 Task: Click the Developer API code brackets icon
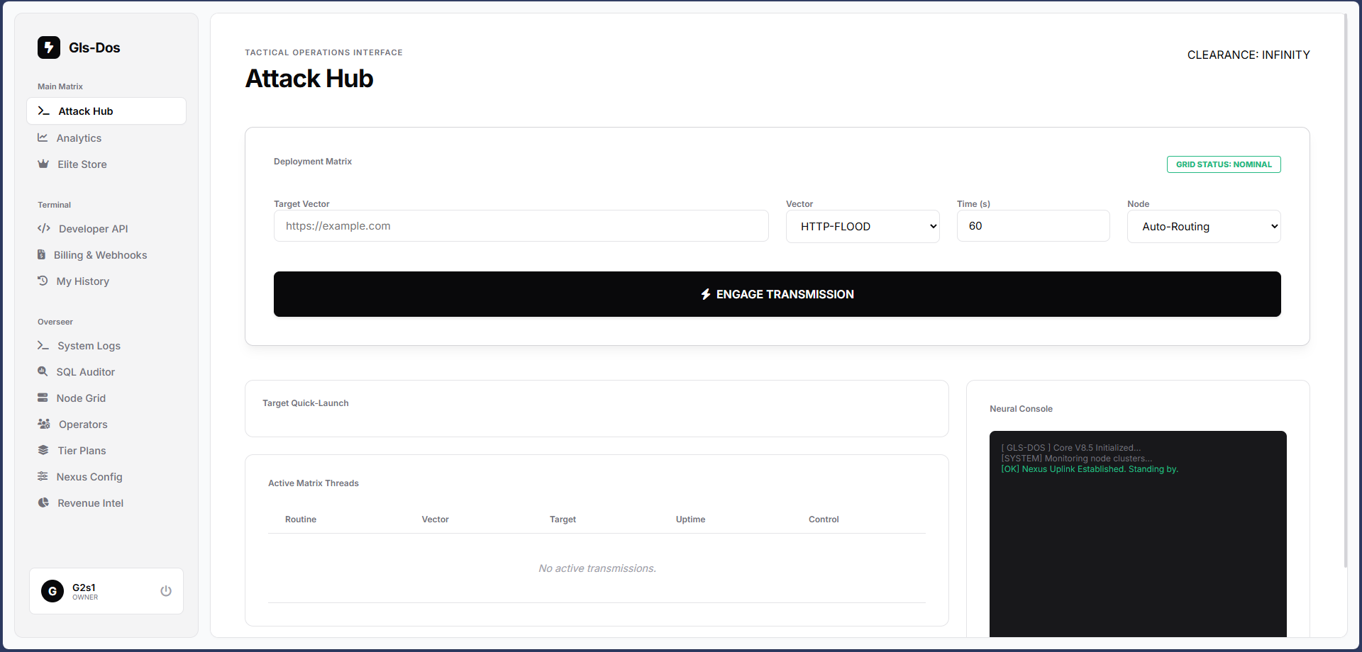(44, 228)
